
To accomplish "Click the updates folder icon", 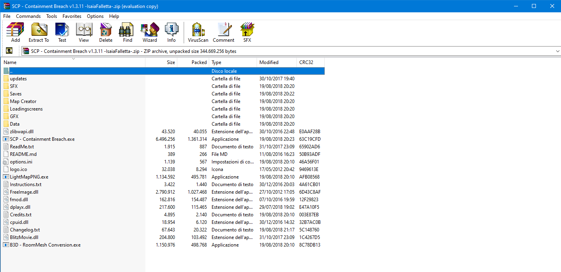I will pos(6,79).
